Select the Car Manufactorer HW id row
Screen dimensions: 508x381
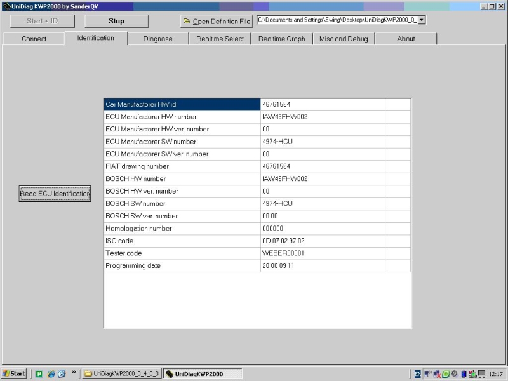(182, 104)
